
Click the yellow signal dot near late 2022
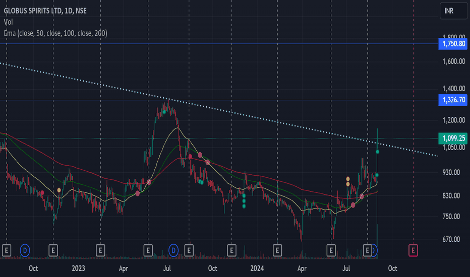coord(59,190)
